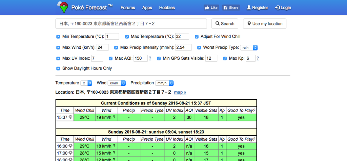
Task: Follow the map » link
Action: pos(180,92)
